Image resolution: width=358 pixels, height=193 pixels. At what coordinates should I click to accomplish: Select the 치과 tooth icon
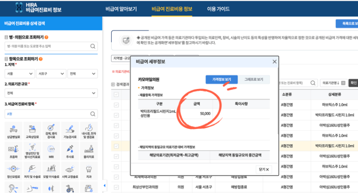pos(89,171)
